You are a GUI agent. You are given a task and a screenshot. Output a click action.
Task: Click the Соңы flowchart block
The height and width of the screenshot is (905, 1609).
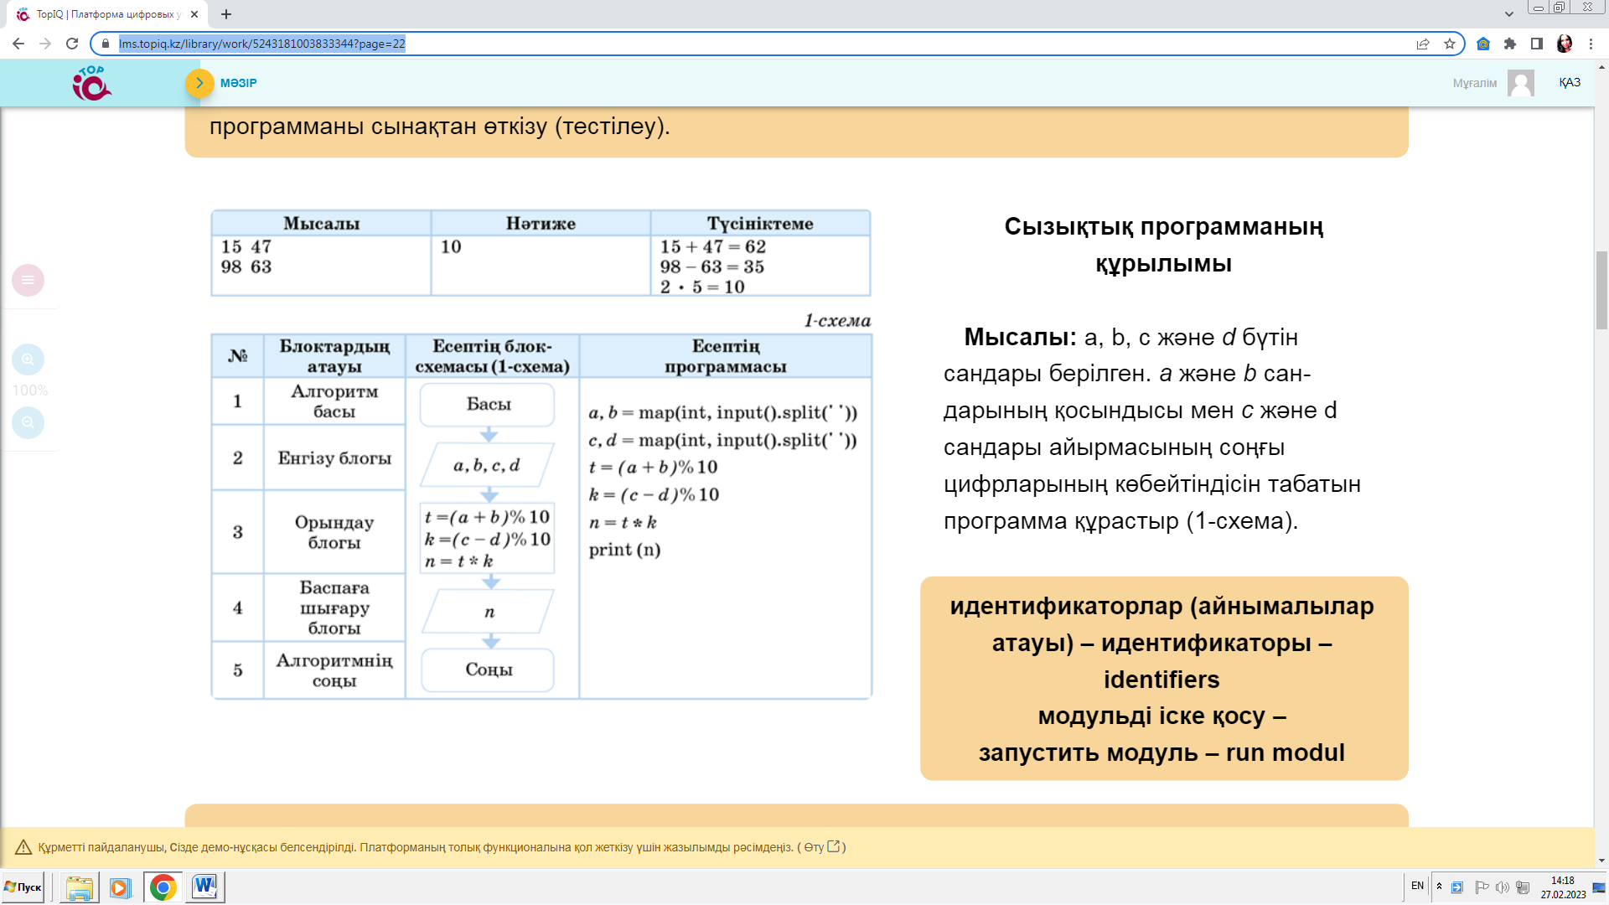488,670
